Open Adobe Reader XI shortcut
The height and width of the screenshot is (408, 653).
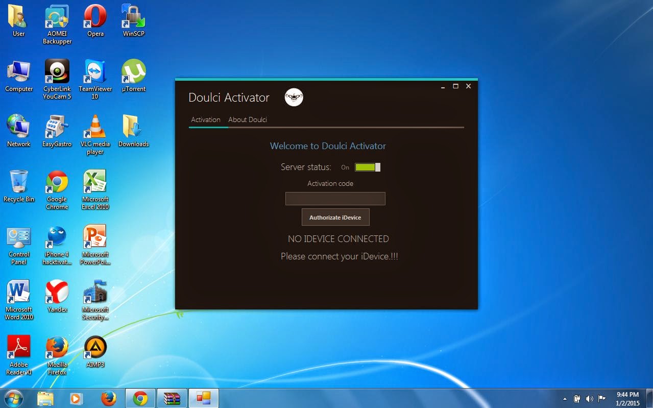point(19,355)
